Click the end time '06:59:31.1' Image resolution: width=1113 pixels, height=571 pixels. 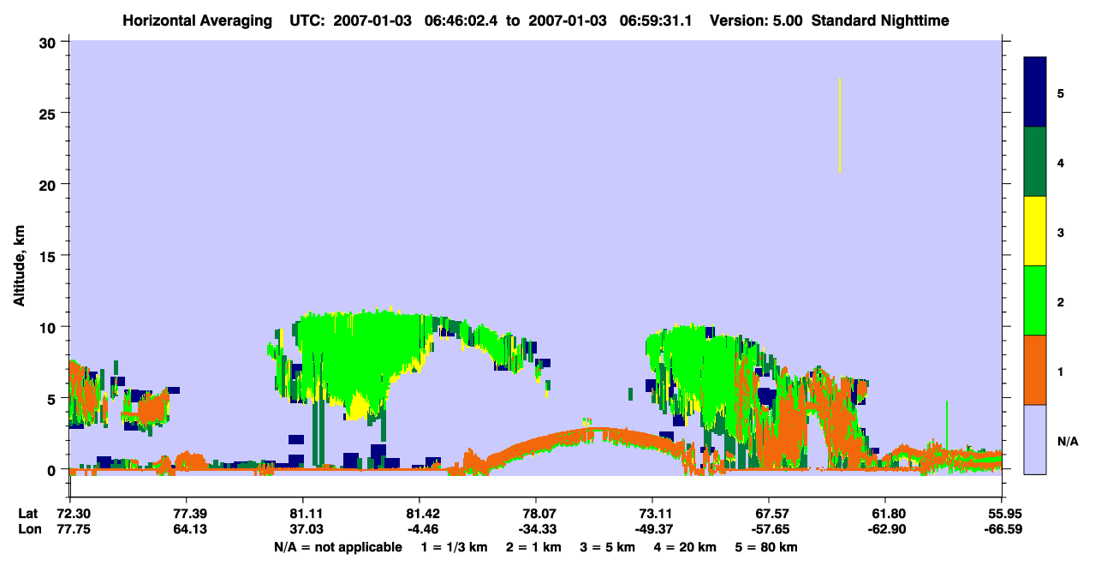pyautogui.click(x=655, y=20)
